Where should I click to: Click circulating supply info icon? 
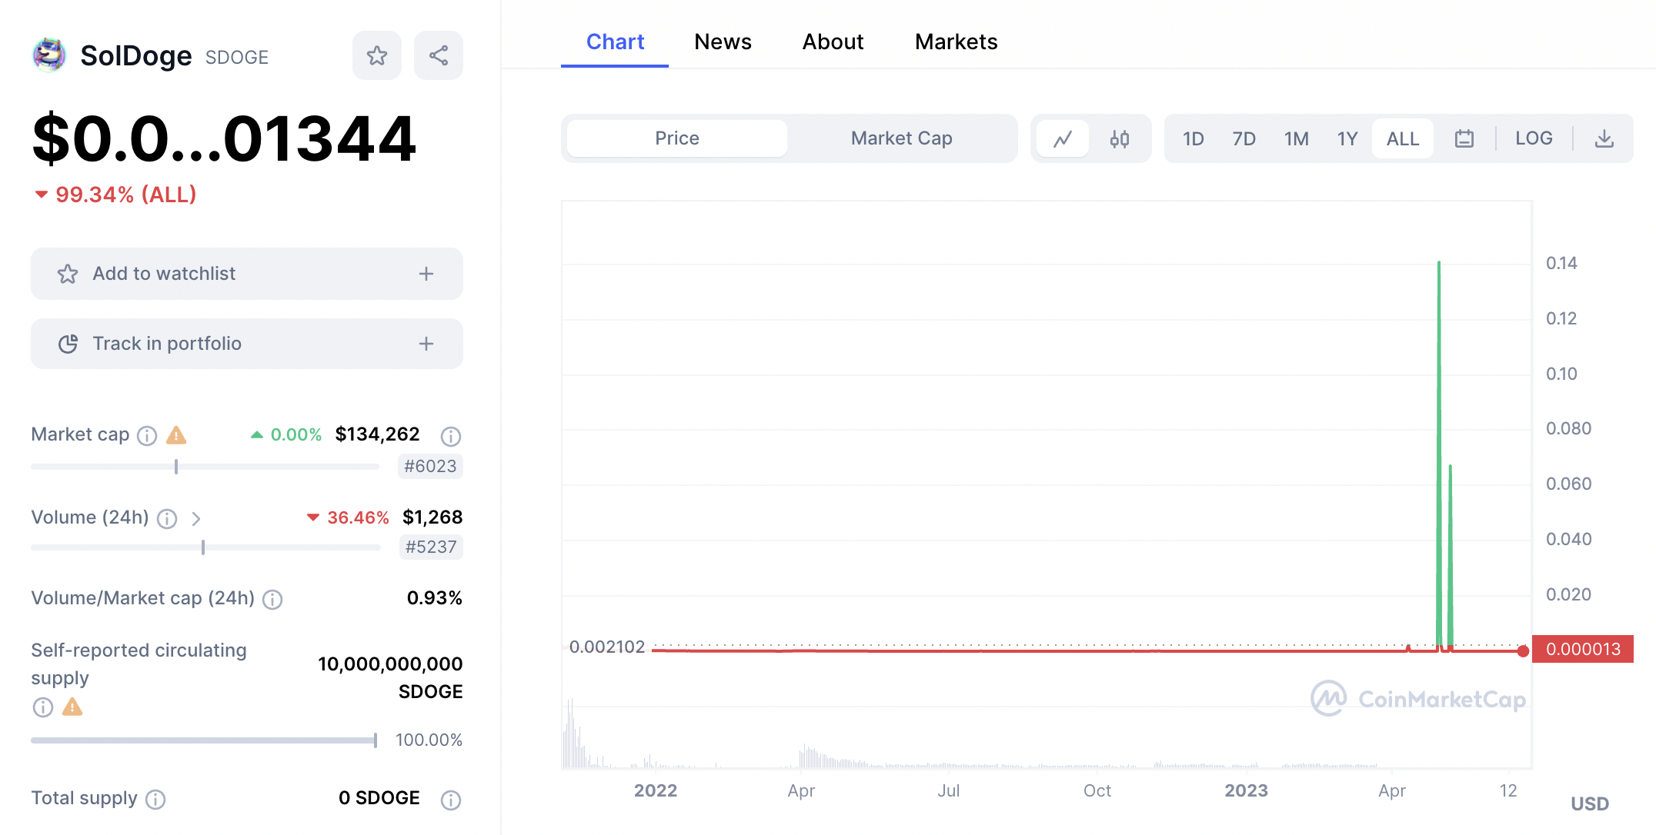click(x=43, y=707)
